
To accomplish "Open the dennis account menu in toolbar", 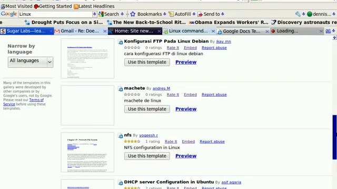I will coord(319,14).
